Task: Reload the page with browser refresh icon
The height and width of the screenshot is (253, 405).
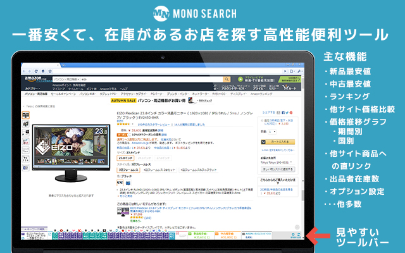Action: 36,71
